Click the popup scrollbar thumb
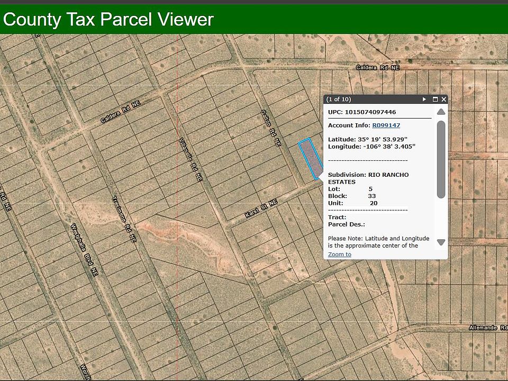The height and width of the screenshot is (381, 508). coord(441,159)
